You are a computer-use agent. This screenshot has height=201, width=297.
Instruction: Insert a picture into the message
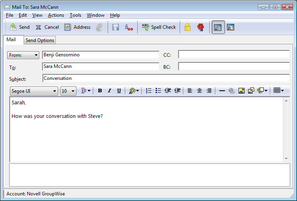coord(241,91)
